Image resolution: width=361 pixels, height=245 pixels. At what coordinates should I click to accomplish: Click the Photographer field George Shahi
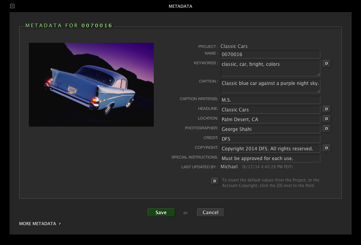[x=270, y=129]
